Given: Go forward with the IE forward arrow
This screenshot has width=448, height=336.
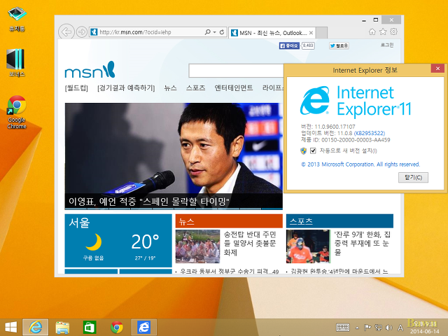Looking at the screenshot, I should click(81, 32).
